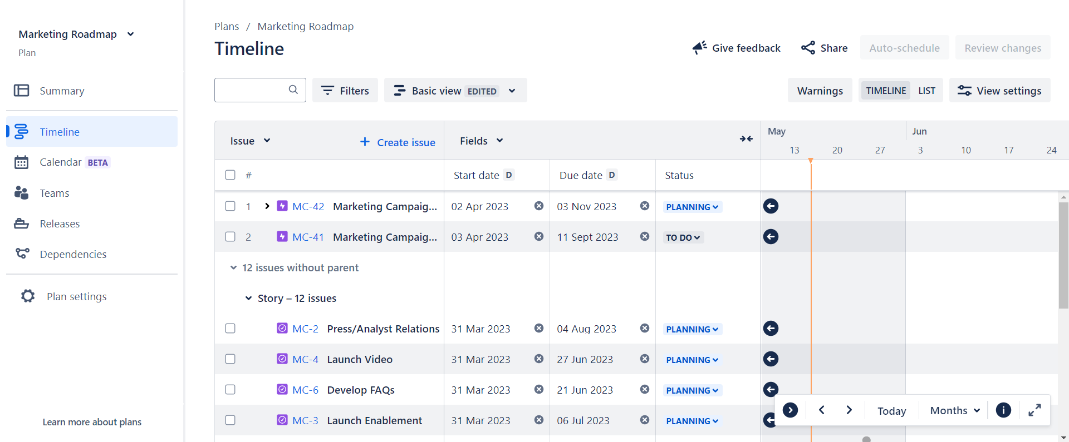1069x442 pixels.
Task: Toggle the select-all issues checkbox
Action: point(230,175)
